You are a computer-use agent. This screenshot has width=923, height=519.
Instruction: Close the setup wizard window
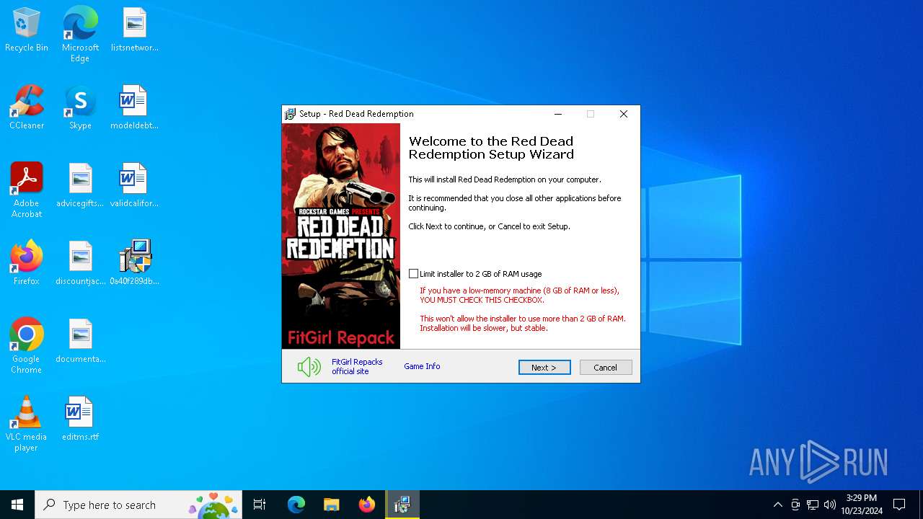[624, 114]
